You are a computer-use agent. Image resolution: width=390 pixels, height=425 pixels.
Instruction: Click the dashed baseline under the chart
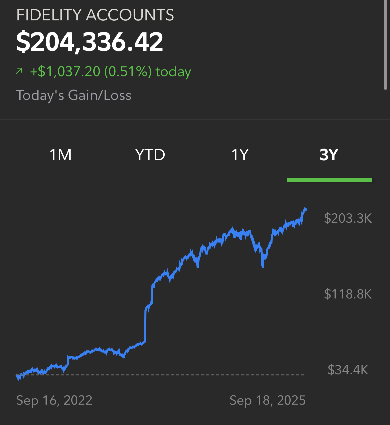tap(161, 375)
